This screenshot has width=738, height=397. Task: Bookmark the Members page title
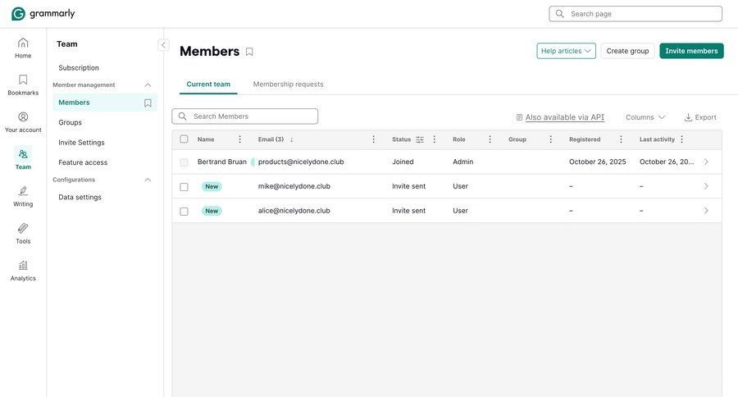click(249, 52)
